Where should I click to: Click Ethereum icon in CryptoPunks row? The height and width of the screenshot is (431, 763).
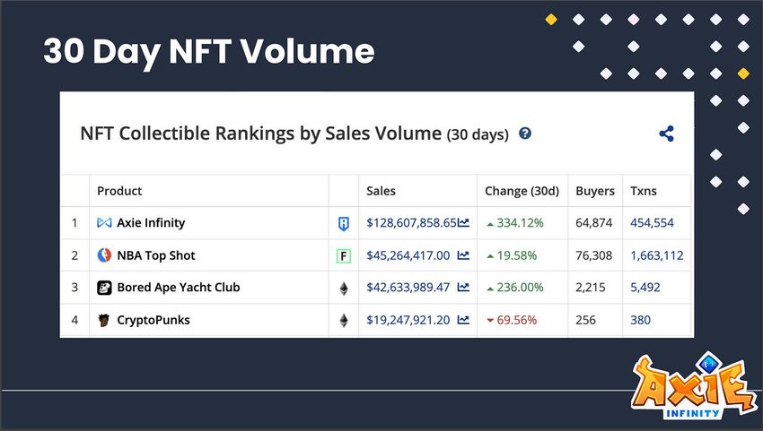[x=343, y=320]
